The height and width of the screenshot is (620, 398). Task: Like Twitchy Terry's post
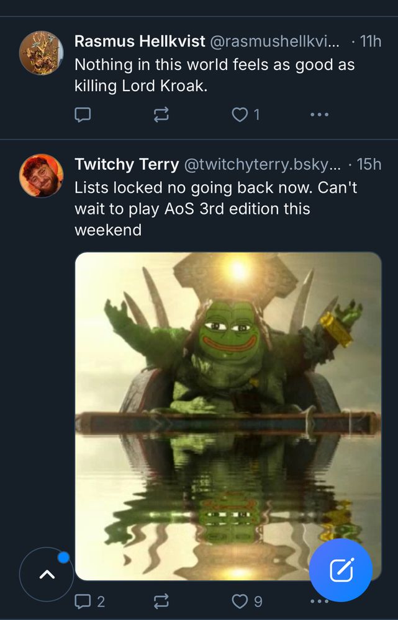(x=240, y=601)
